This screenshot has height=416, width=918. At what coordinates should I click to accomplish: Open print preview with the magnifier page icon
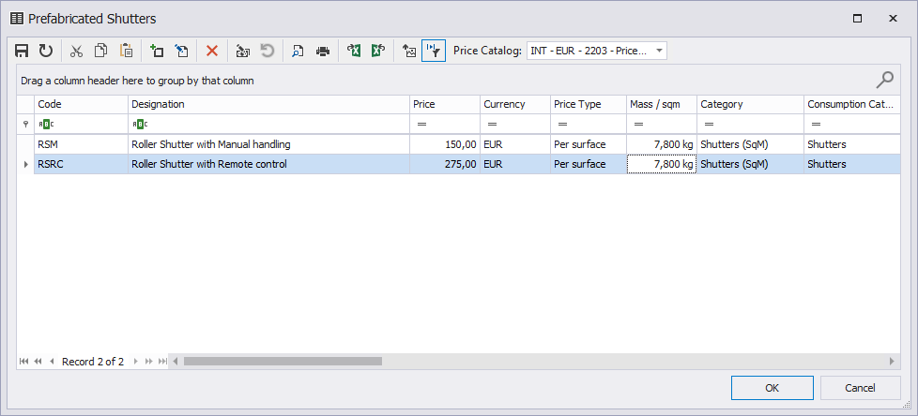coord(298,51)
